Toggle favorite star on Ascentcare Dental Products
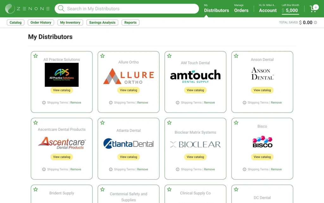 35,122
